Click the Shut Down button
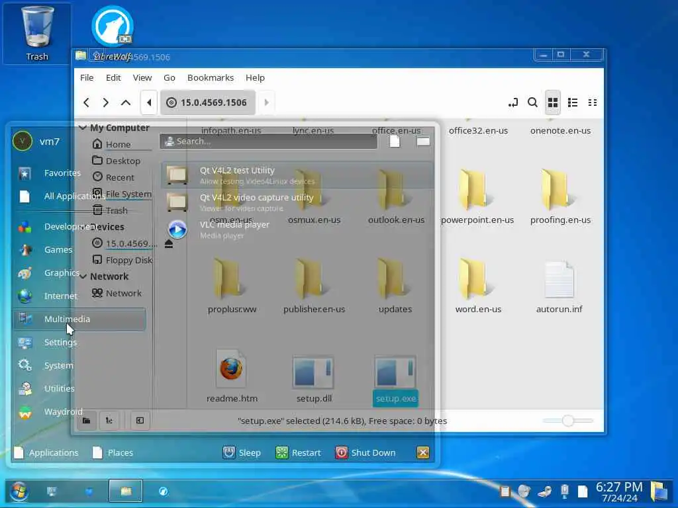The width and height of the screenshot is (678, 508). click(365, 452)
